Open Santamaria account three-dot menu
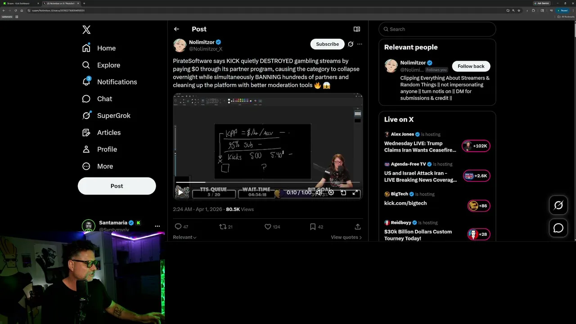 click(x=157, y=226)
